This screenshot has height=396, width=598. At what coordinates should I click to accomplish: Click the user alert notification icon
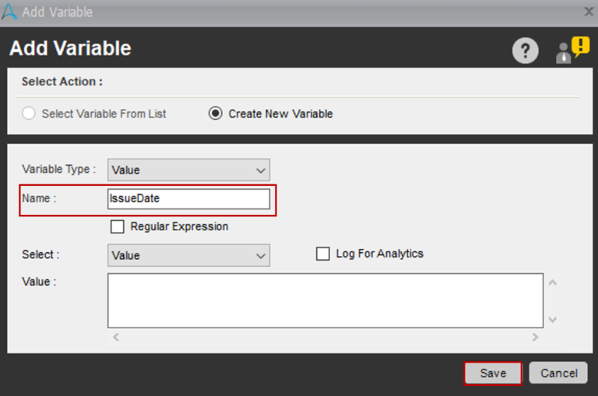(572, 50)
